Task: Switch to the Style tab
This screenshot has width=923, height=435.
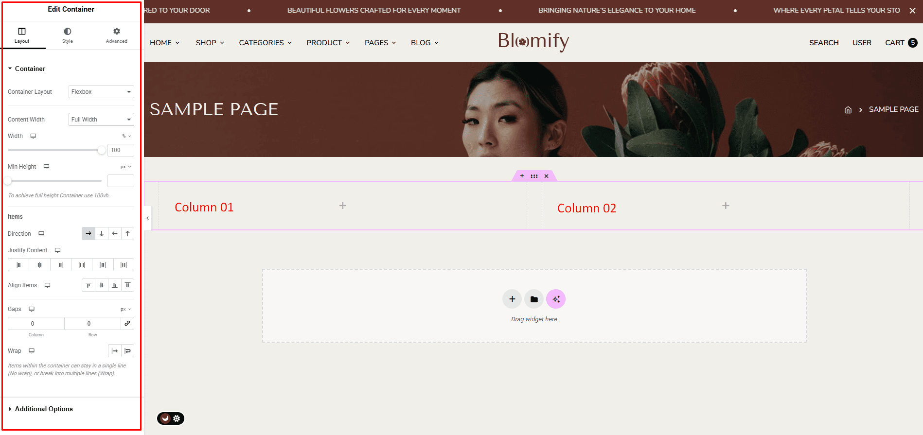Action: pyautogui.click(x=68, y=35)
